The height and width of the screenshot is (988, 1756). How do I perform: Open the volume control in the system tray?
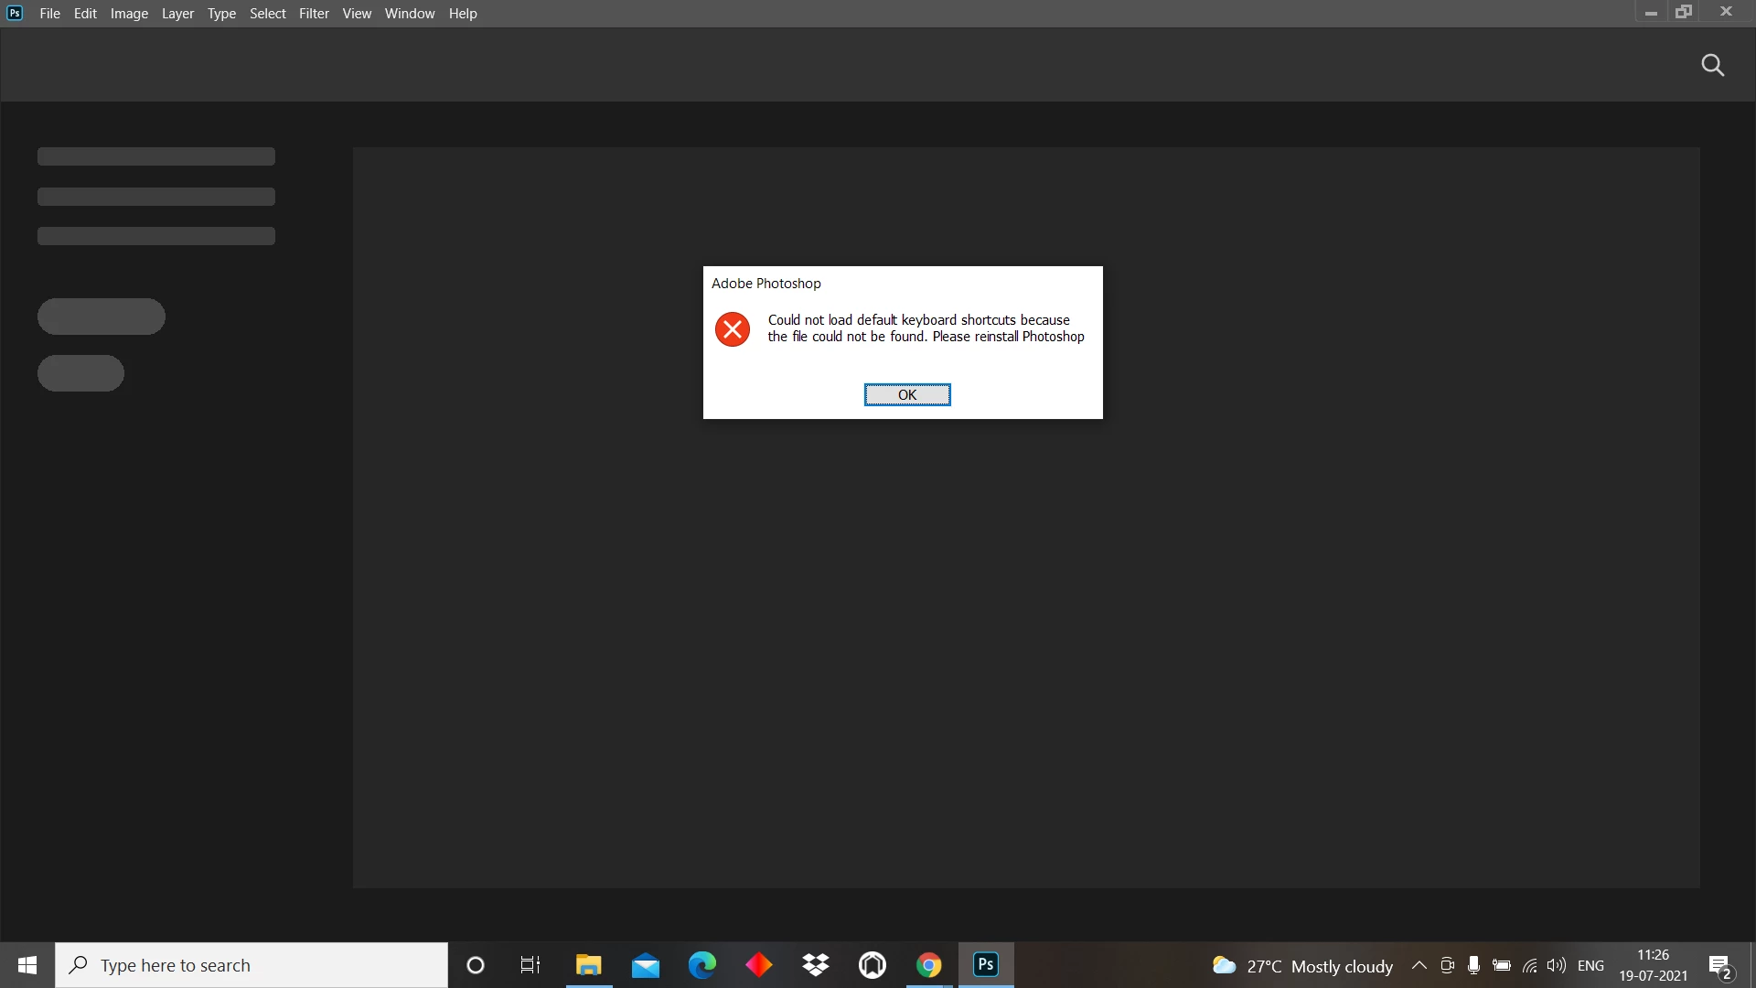click(1556, 965)
